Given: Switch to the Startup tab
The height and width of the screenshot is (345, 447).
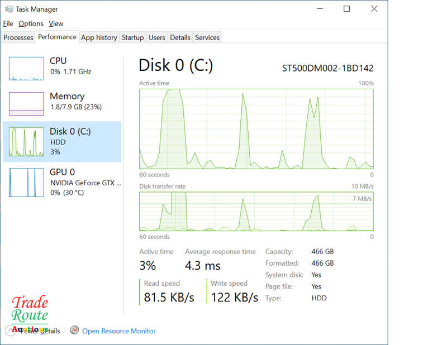Looking at the screenshot, I should [x=132, y=37].
